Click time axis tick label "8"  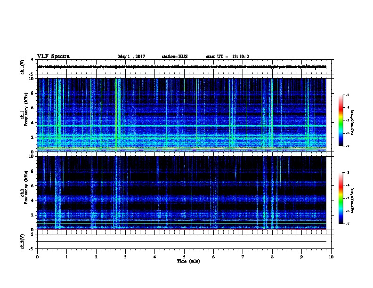coord(272,256)
